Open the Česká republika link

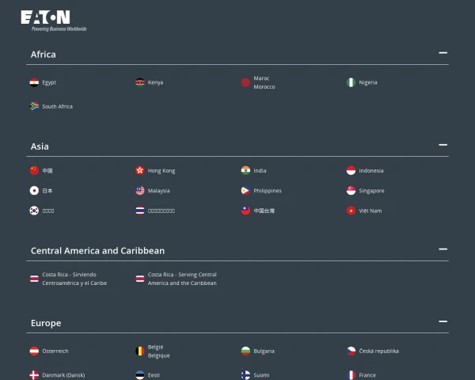point(378,351)
